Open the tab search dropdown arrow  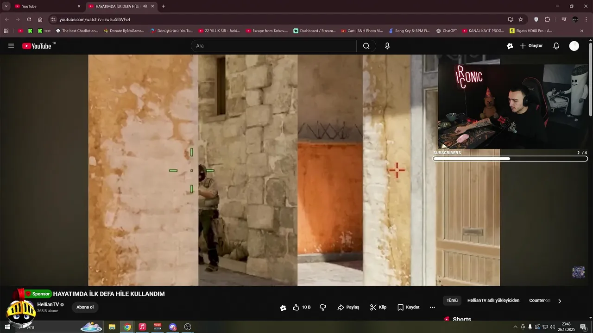pos(6,6)
